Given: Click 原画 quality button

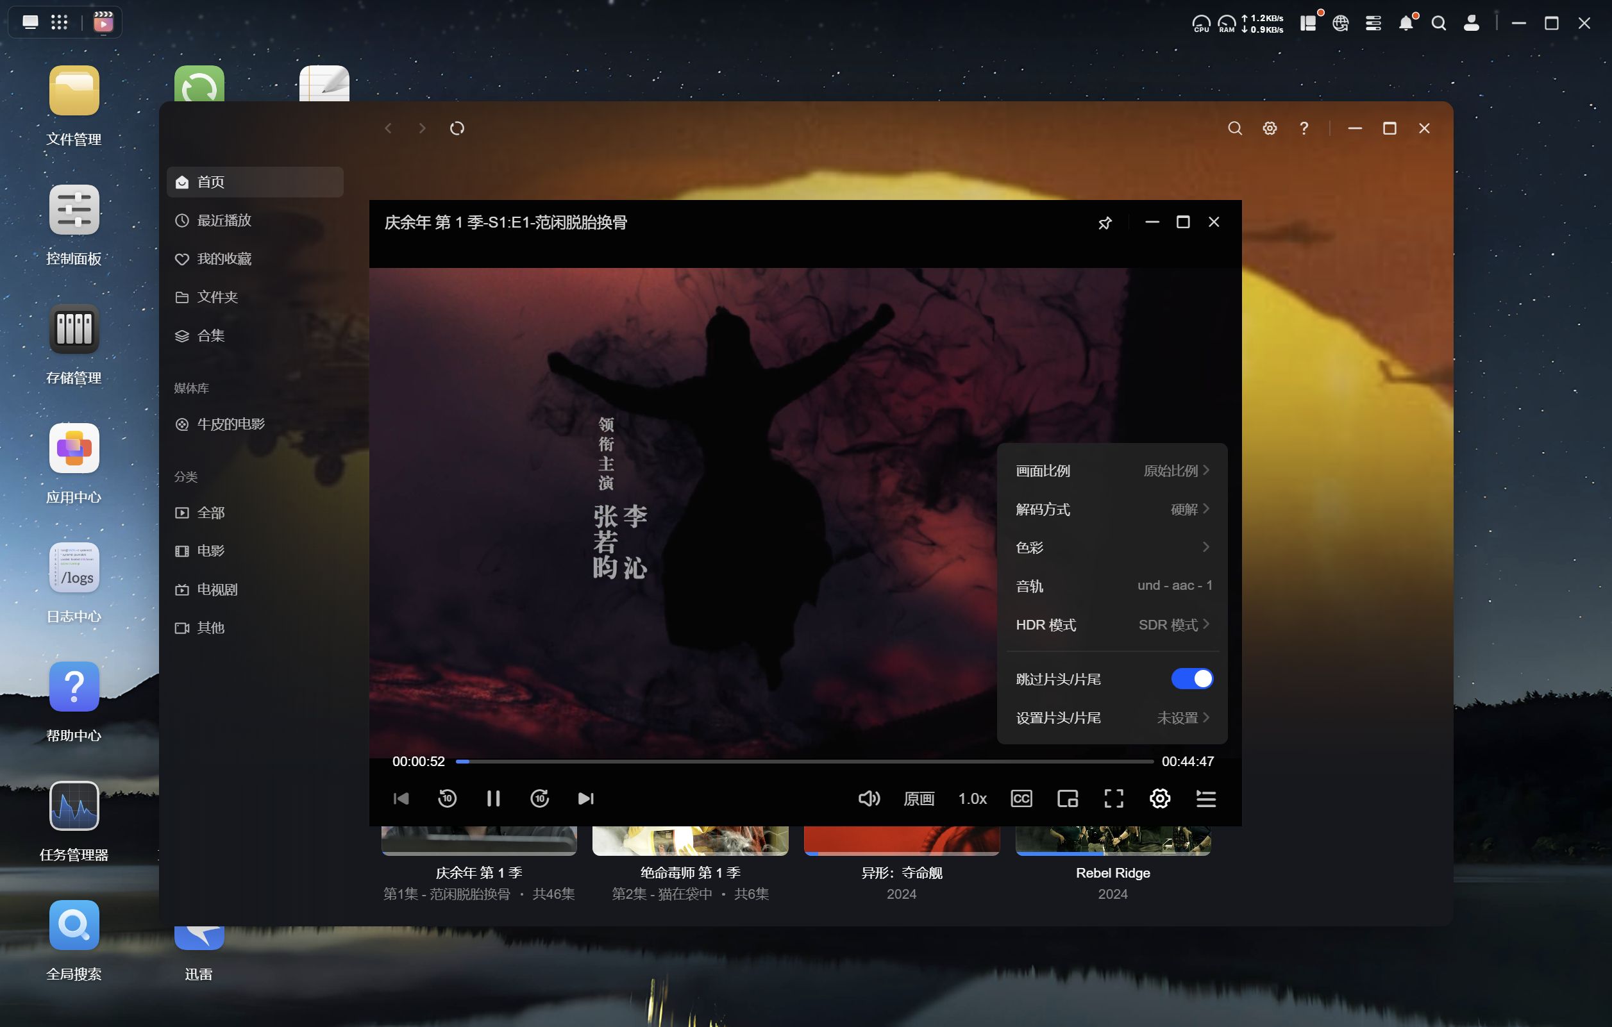Looking at the screenshot, I should 918,798.
